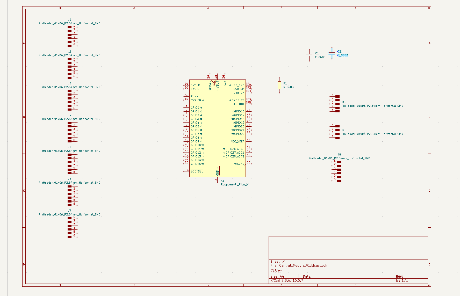Click the Date: field in title block

tap(307, 276)
